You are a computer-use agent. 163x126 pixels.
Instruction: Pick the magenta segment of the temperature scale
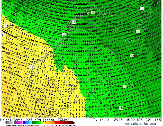21,122
